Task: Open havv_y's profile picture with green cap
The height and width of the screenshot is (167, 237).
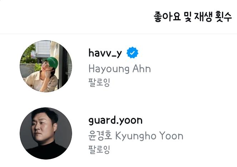Action: (46, 66)
